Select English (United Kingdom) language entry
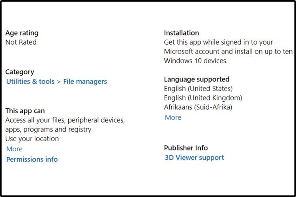 203,98
